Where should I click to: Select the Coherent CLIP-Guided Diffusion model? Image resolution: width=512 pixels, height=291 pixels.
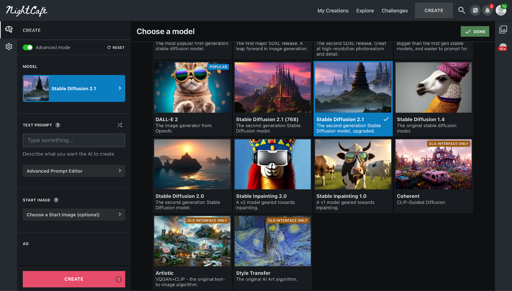tap(434, 175)
